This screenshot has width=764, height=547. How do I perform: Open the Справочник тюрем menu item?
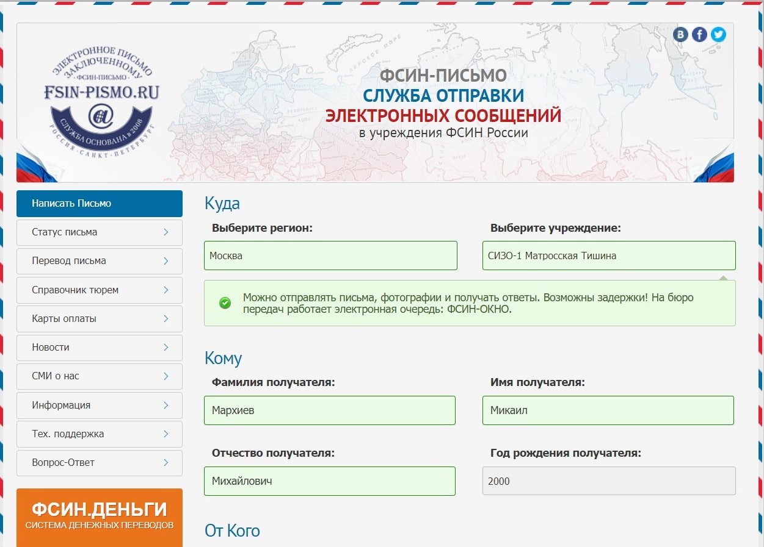click(x=100, y=290)
